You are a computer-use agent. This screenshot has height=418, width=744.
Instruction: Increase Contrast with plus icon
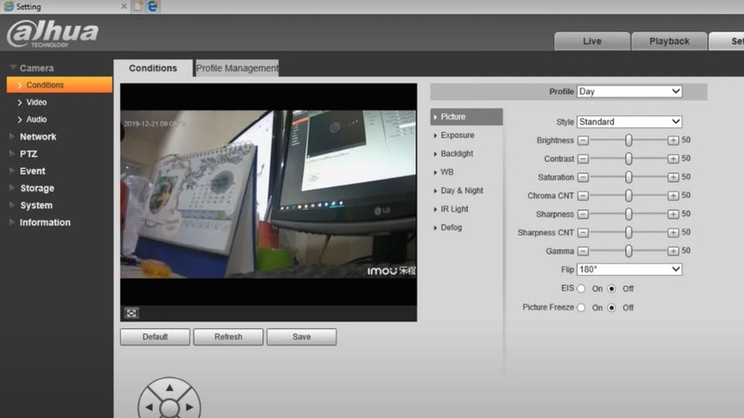coord(672,159)
